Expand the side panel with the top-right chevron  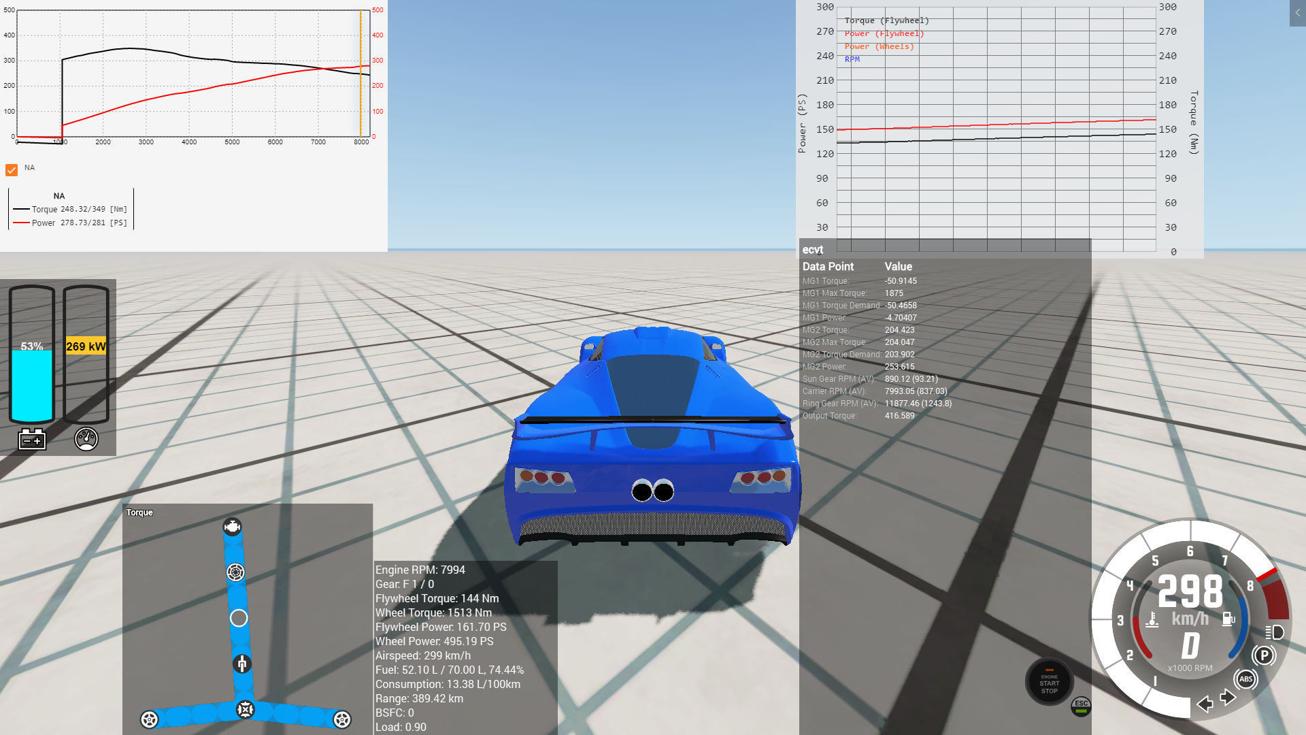point(1297,13)
